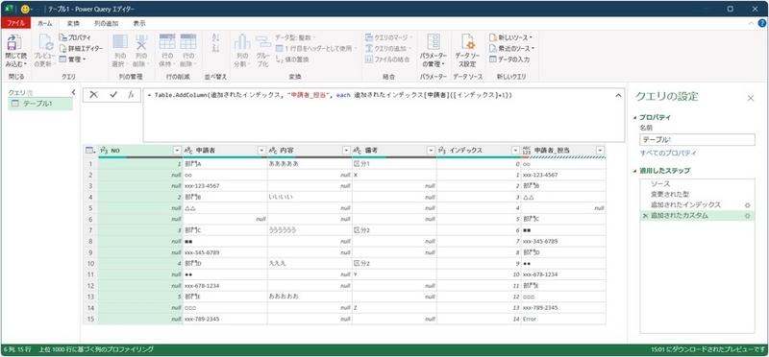
Task: Open the New Source (新しいソース) dropdown
Action: click(511, 37)
